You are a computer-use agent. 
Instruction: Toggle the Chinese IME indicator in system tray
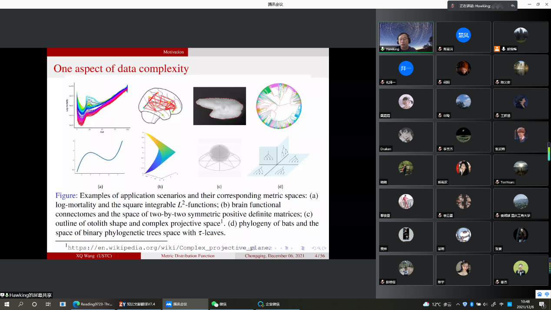click(501, 304)
